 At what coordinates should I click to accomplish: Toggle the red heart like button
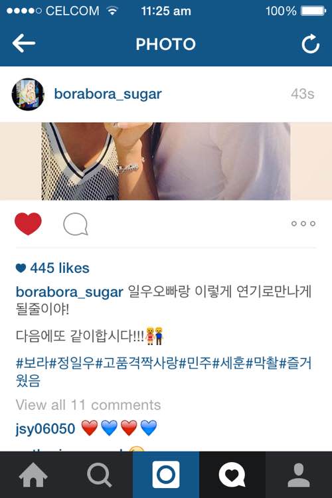click(x=28, y=224)
